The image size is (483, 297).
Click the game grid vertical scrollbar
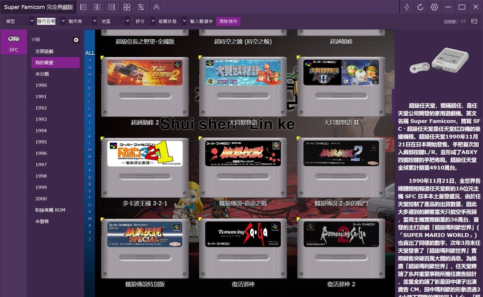[x=394, y=106]
